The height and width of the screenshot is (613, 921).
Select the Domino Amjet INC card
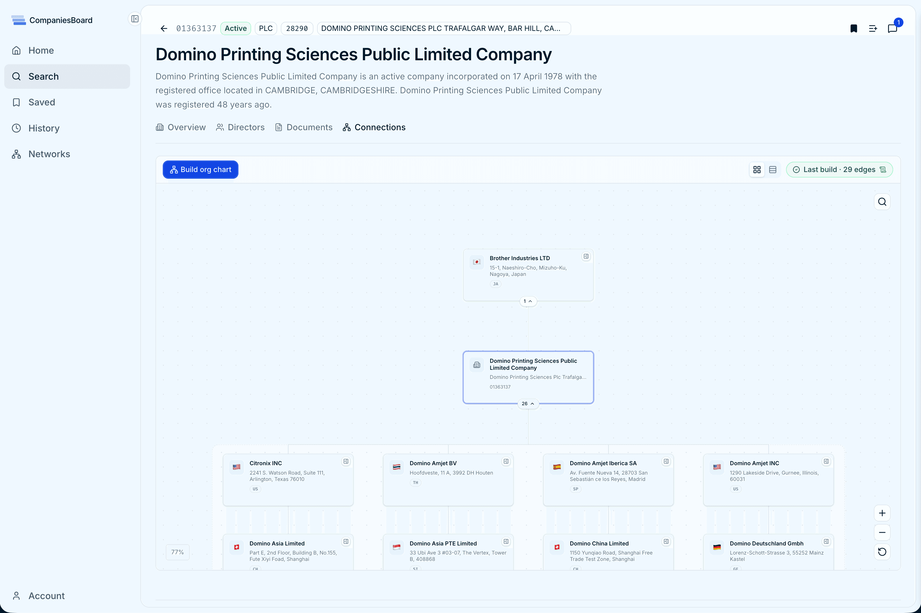pyautogui.click(x=769, y=480)
